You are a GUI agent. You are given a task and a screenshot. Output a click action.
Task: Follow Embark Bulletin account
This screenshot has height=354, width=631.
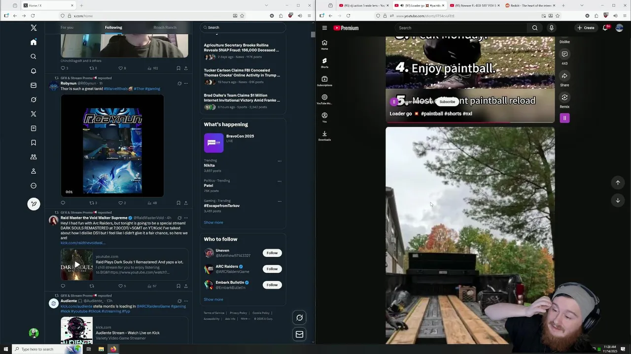[272, 285]
